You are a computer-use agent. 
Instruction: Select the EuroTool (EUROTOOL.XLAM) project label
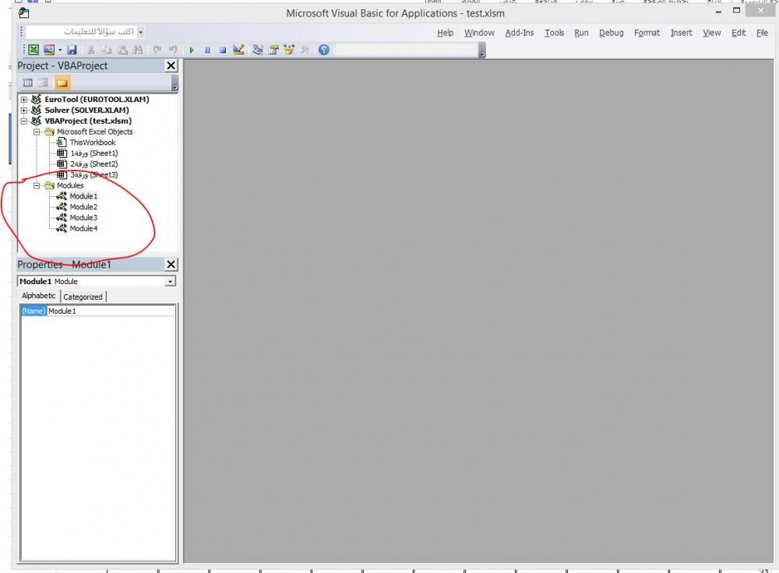pyautogui.click(x=97, y=100)
